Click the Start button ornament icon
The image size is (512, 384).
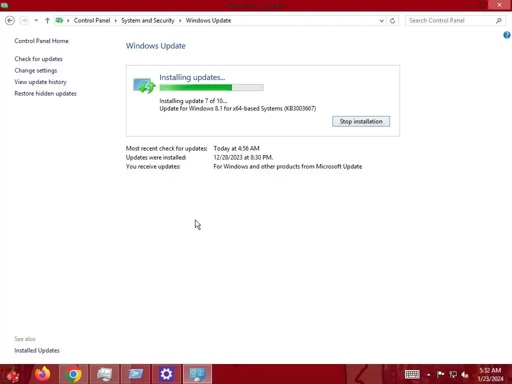[x=13, y=374]
